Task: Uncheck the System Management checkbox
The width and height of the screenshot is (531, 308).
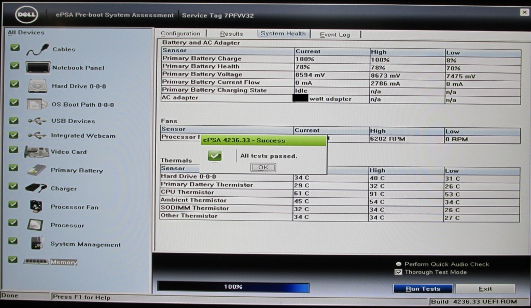Action: coord(13,241)
